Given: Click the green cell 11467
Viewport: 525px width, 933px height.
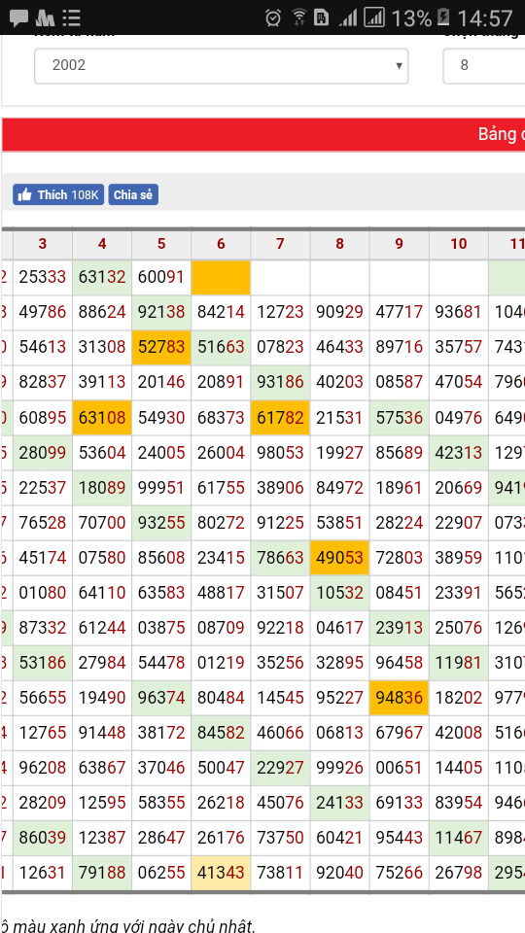Looking at the screenshot, I should click(459, 838).
